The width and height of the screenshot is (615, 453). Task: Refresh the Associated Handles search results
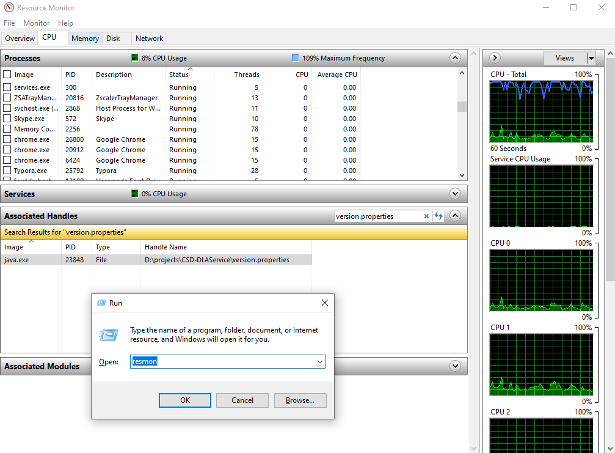pos(438,216)
